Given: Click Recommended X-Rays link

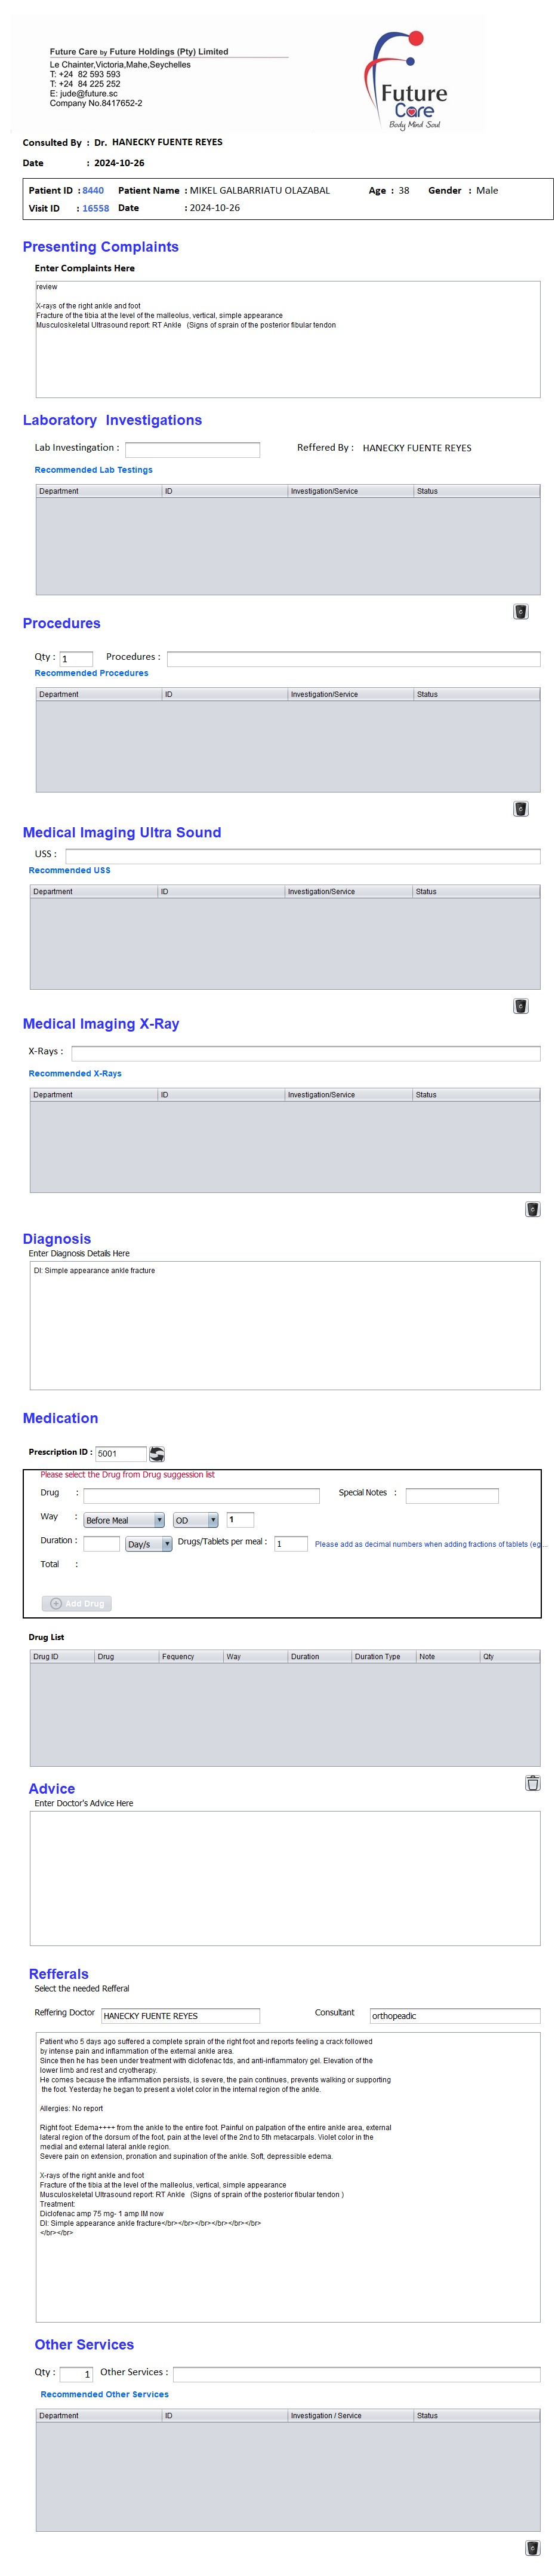Looking at the screenshot, I should (75, 1073).
